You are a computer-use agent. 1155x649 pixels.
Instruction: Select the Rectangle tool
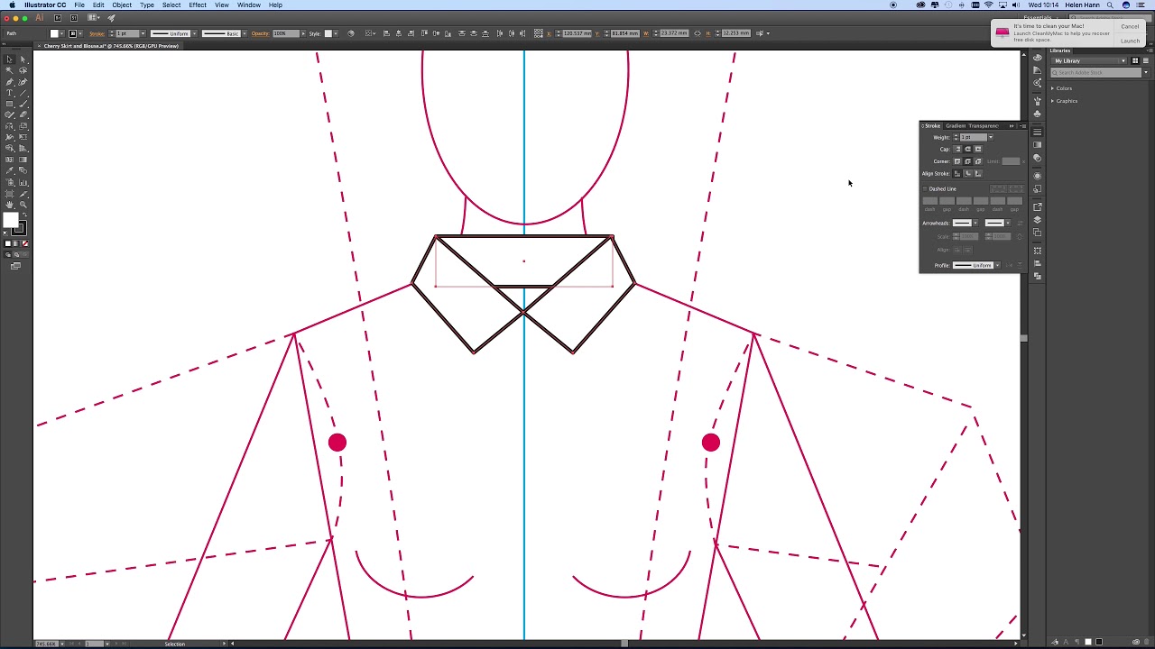[10, 102]
